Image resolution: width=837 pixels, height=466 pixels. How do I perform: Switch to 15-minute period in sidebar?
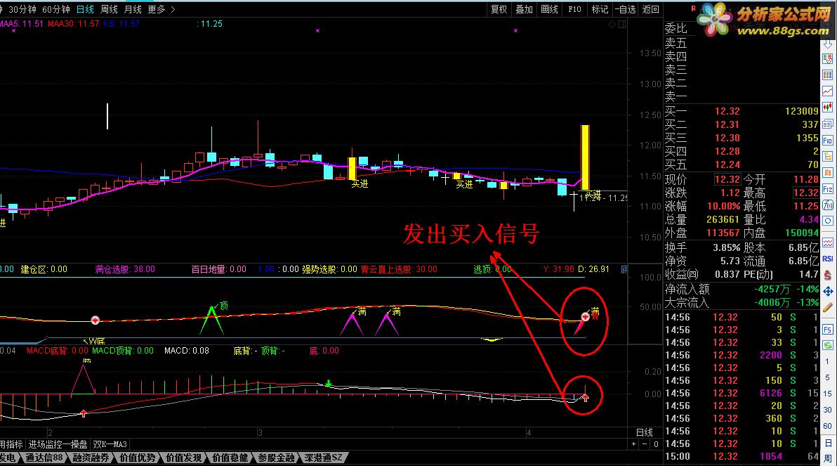click(x=827, y=394)
